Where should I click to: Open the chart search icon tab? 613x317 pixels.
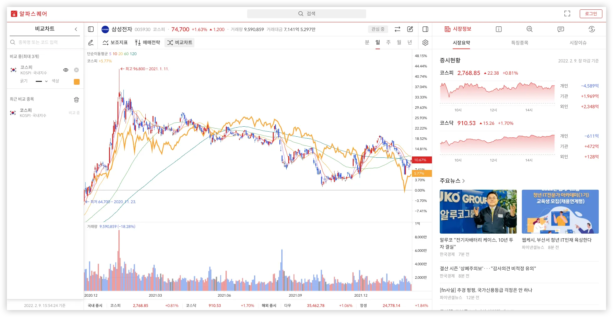tap(529, 29)
